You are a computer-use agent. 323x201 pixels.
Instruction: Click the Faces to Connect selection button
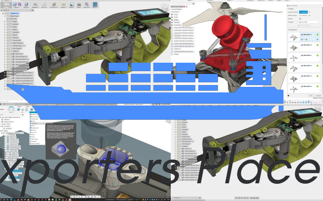[x=304, y=12]
